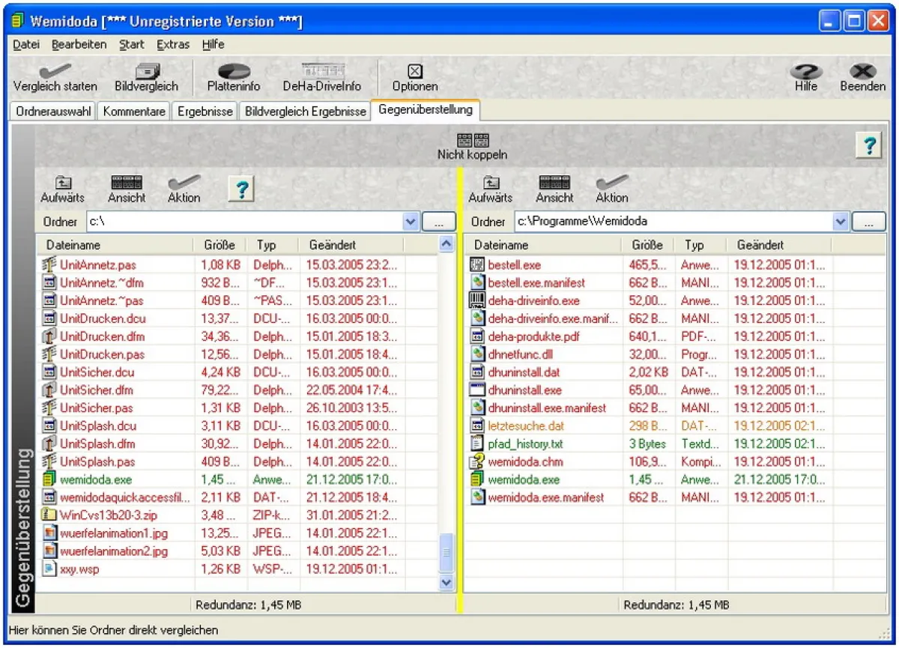The width and height of the screenshot is (899, 648).
Task: Browse for a folder in the right pane
Action: (x=868, y=222)
